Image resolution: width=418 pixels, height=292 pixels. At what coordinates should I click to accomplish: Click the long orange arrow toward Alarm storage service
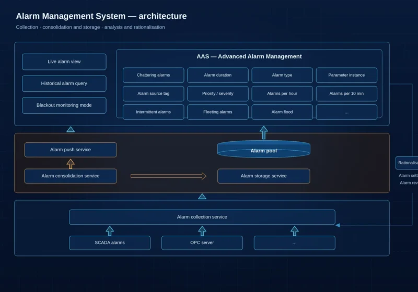(x=168, y=176)
